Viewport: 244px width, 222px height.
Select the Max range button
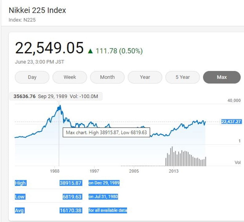pyautogui.click(x=221, y=77)
